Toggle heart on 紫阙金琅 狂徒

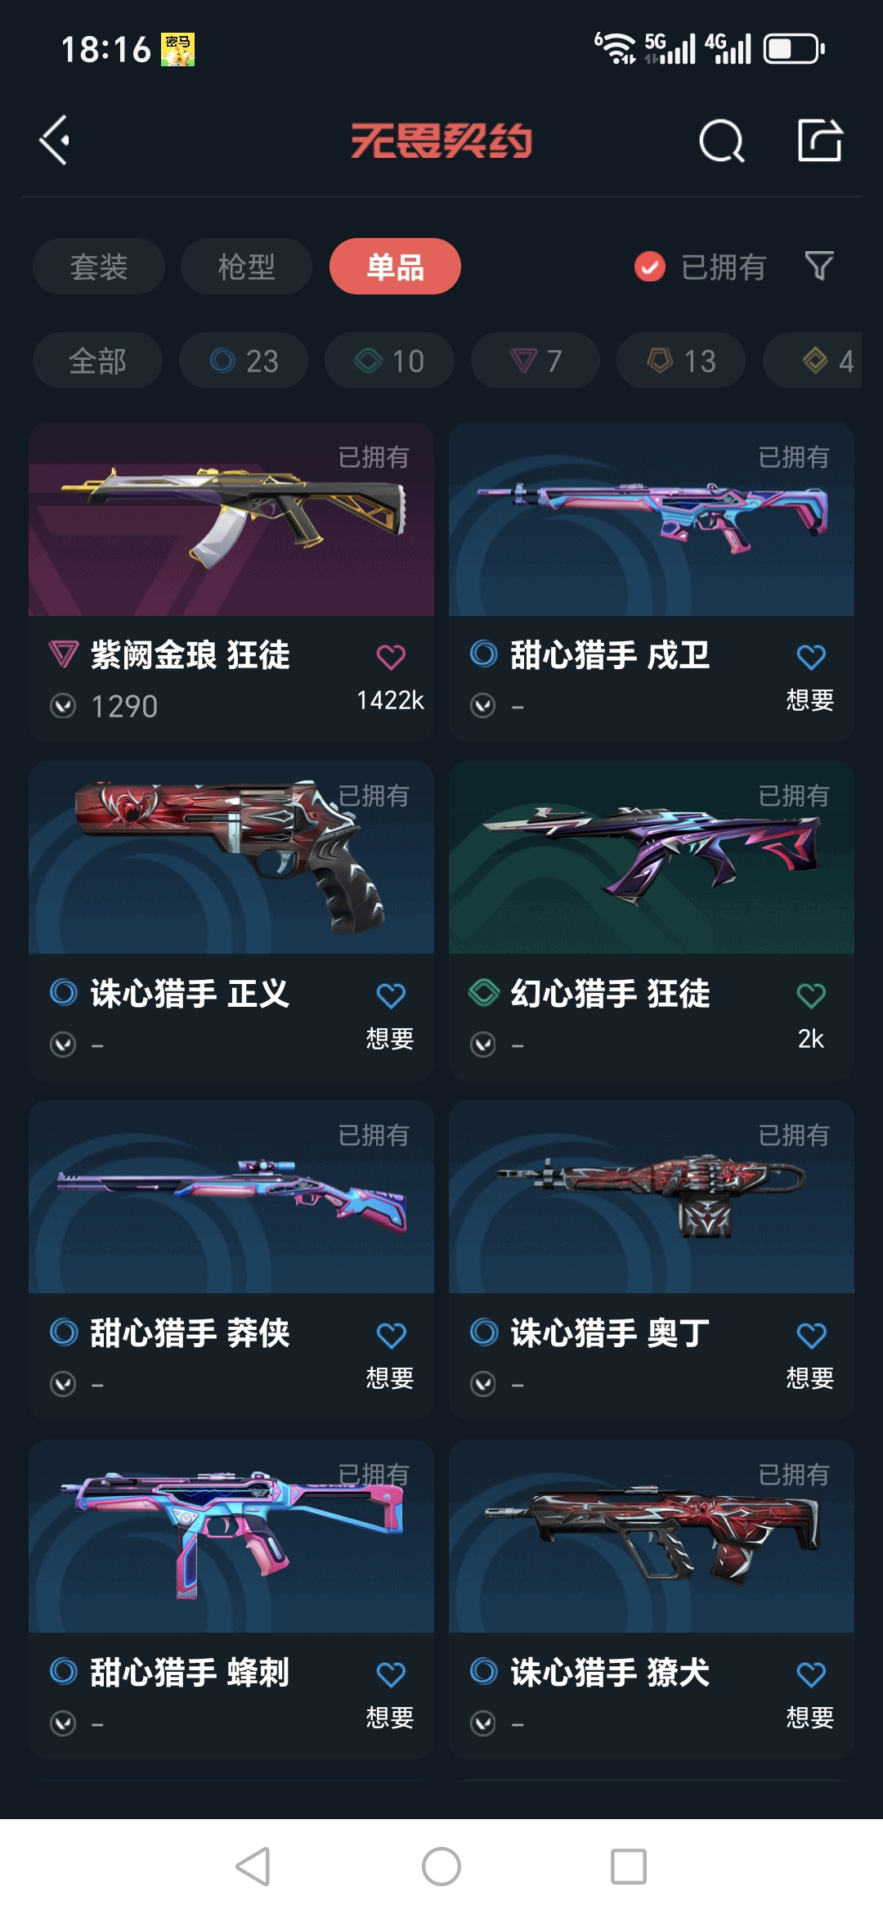click(x=391, y=657)
